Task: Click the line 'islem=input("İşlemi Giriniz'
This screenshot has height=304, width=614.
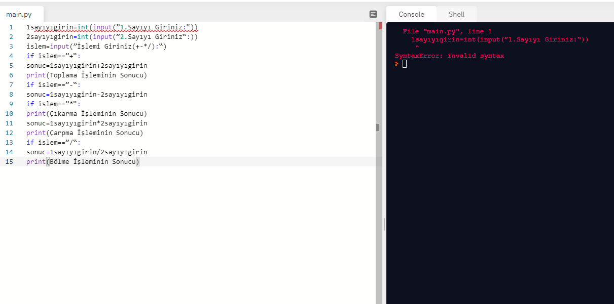Action: [96, 46]
